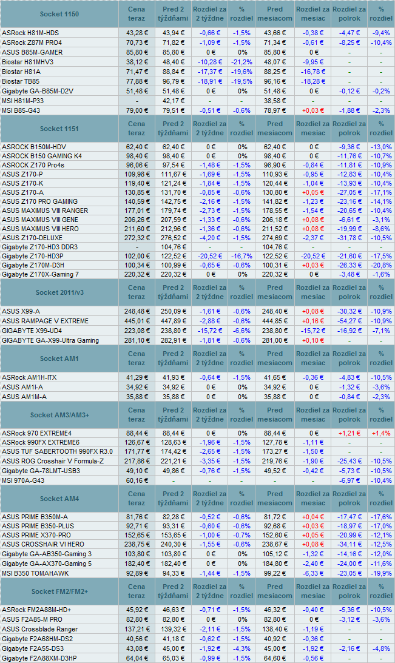This screenshot has width=395, height=663.
Task: Click the -21,2% difference for Biostar H81MHV3
Action: pos(241,62)
